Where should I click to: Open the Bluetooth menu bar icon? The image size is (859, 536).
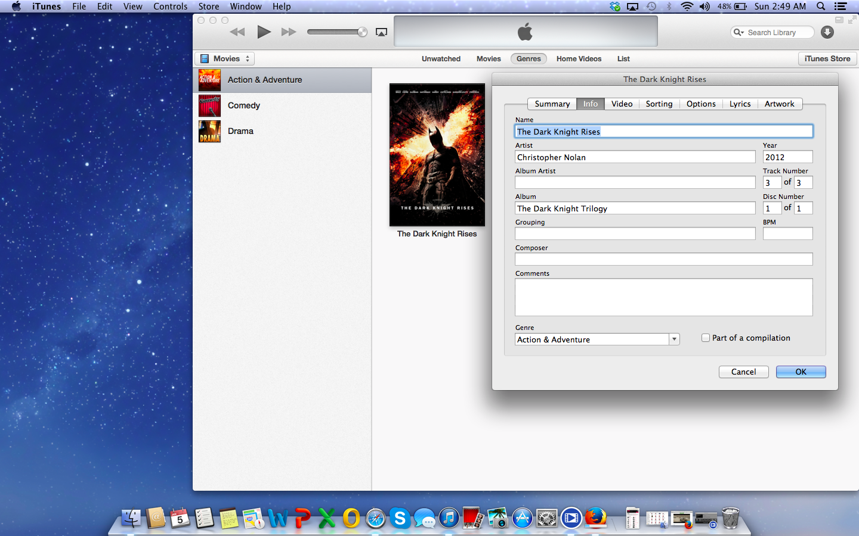pos(669,7)
